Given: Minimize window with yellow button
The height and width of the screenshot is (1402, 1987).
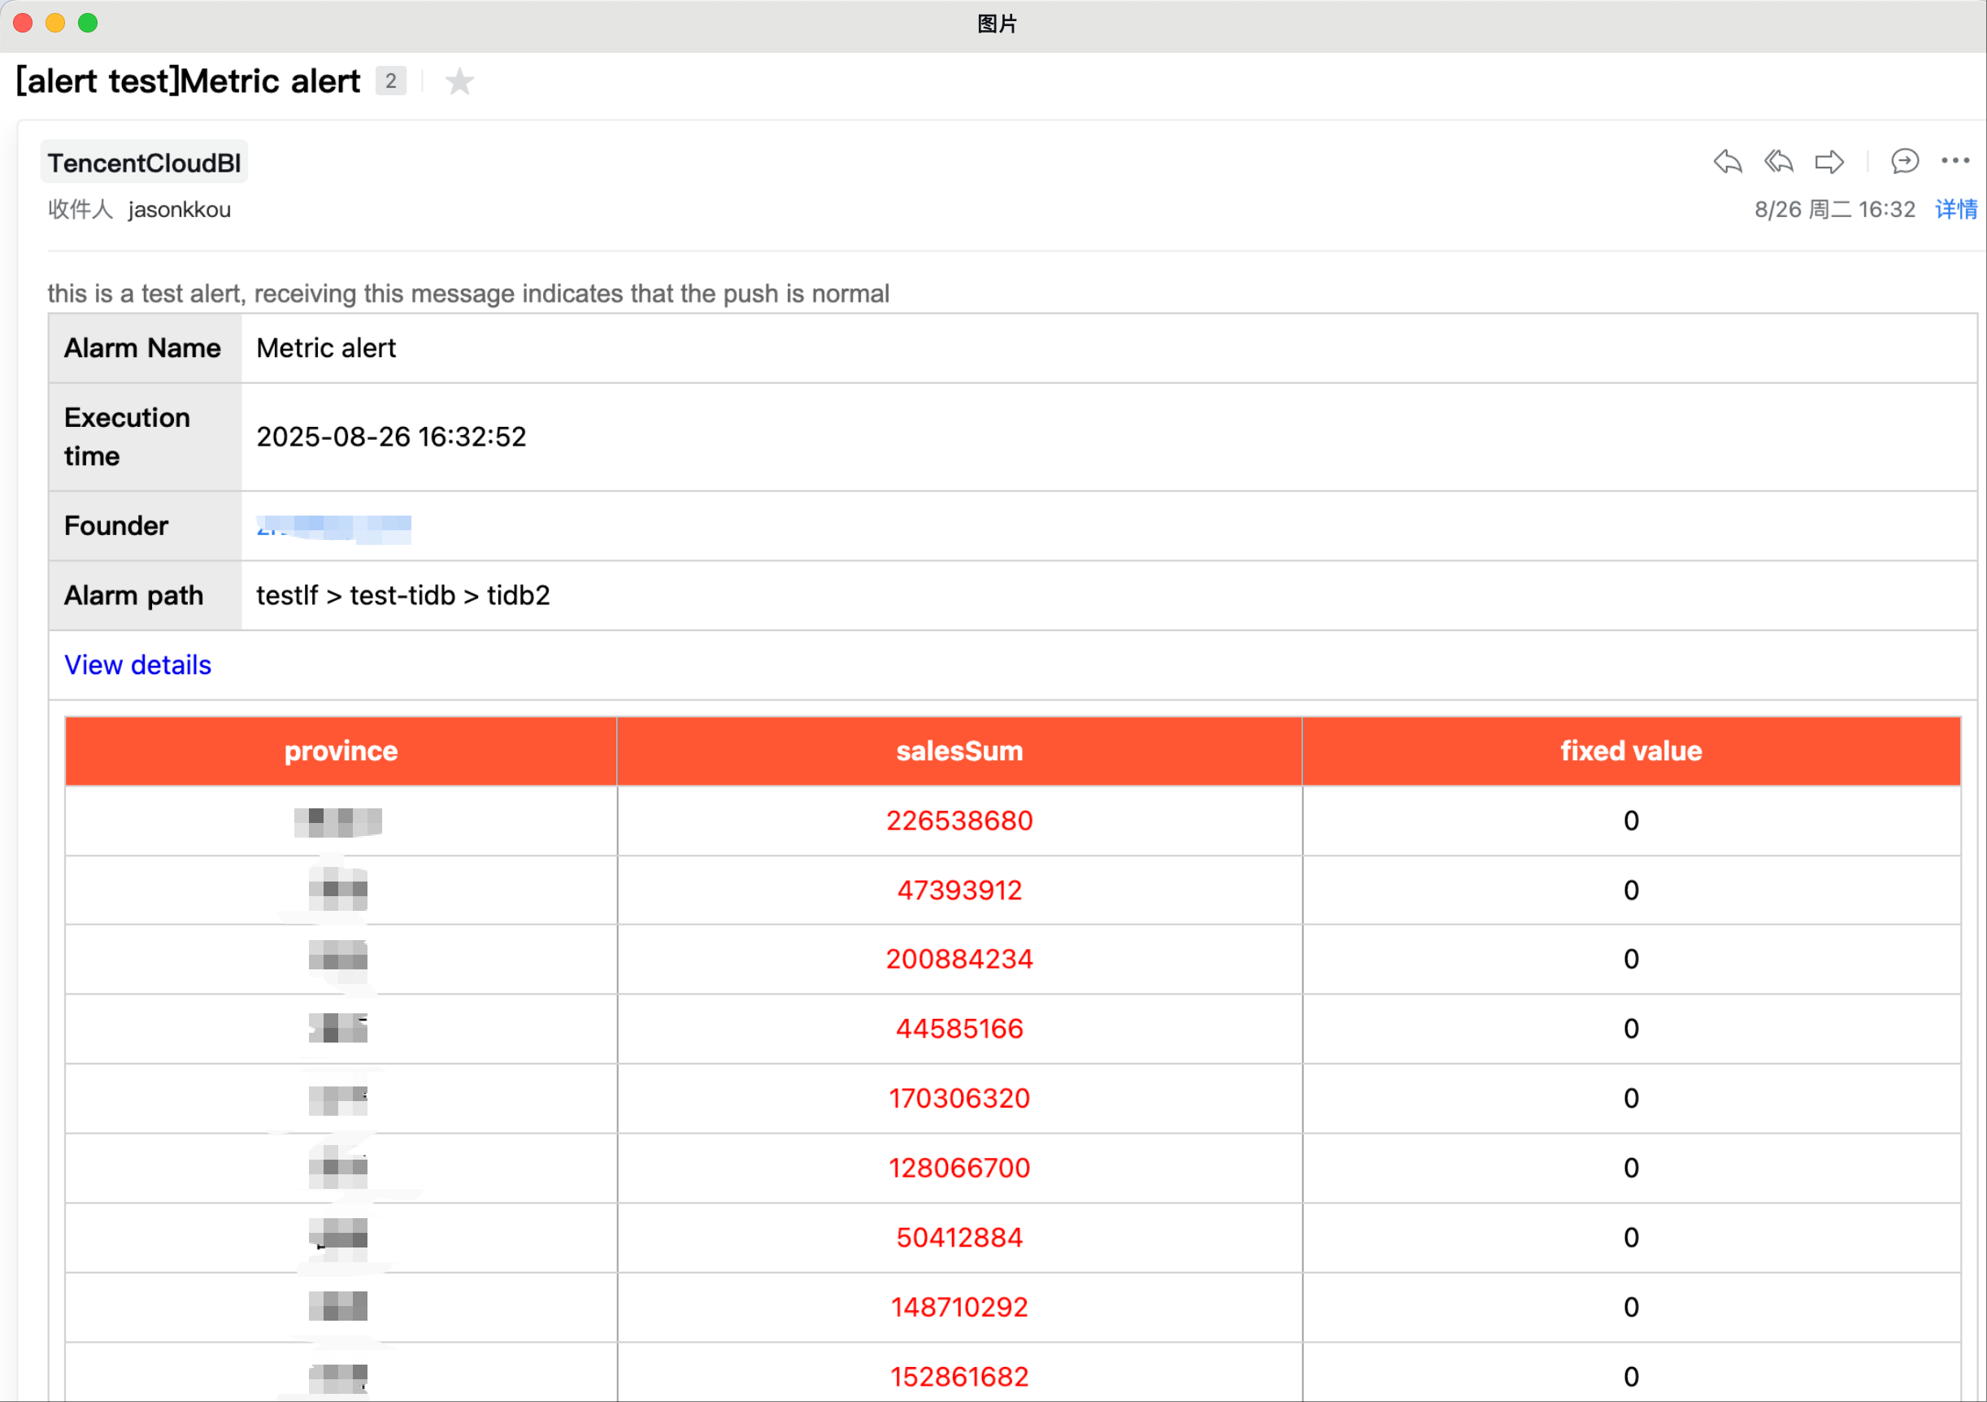Looking at the screenshot, I should pos(55,24).
